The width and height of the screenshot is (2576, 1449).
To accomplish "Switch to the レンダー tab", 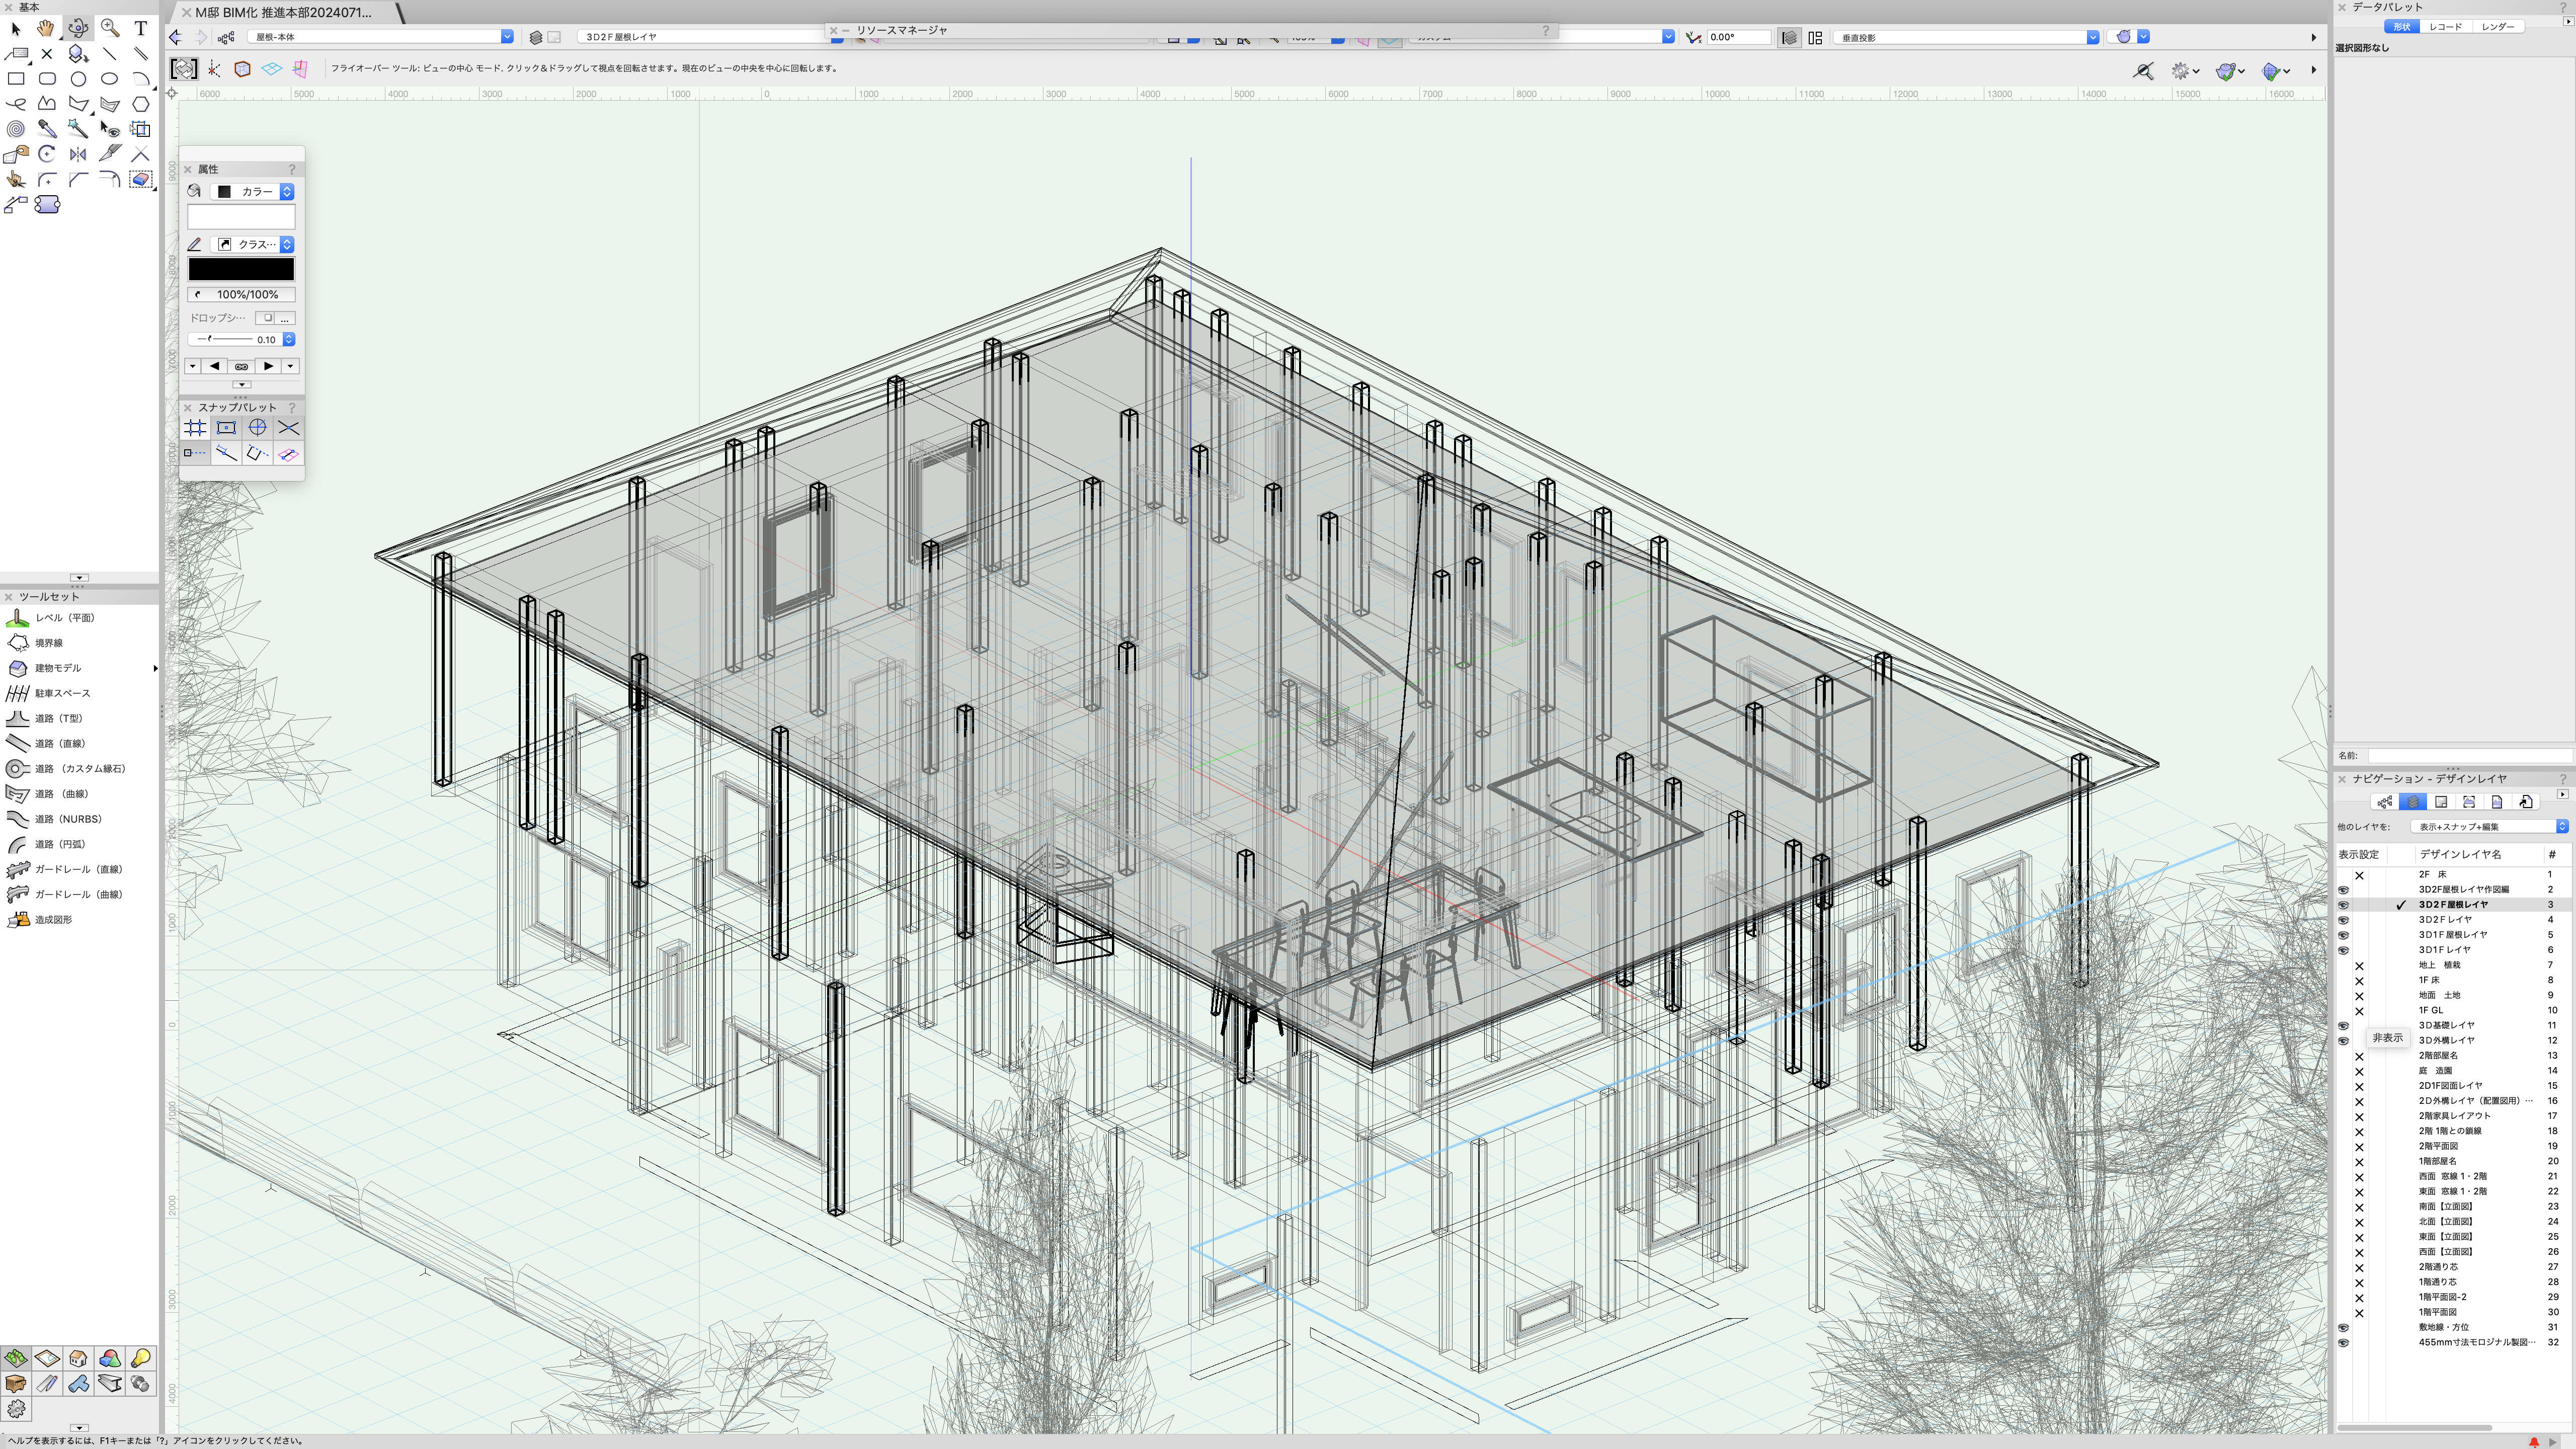I will click(x=2497, y=27).
